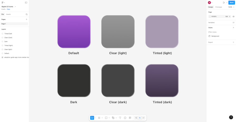
Task: Switch to the Assets tab
Action: 8,14
